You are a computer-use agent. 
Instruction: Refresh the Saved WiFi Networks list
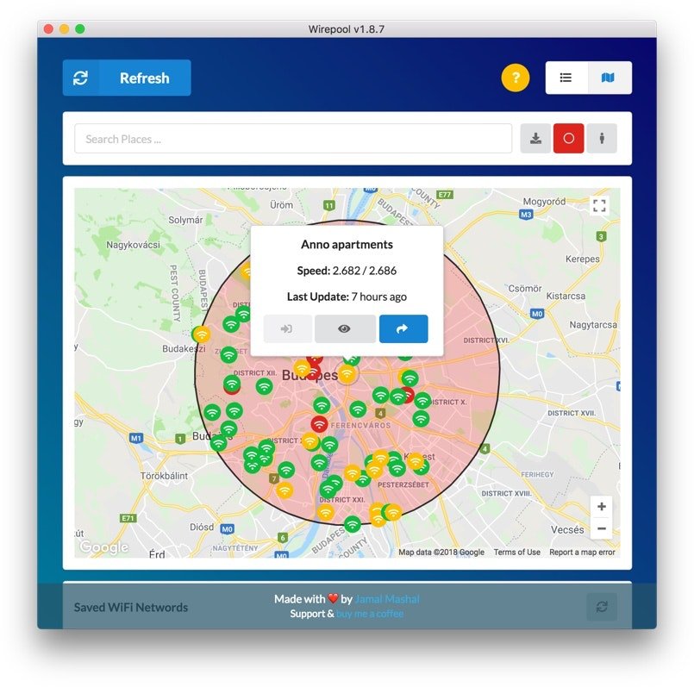602,607
